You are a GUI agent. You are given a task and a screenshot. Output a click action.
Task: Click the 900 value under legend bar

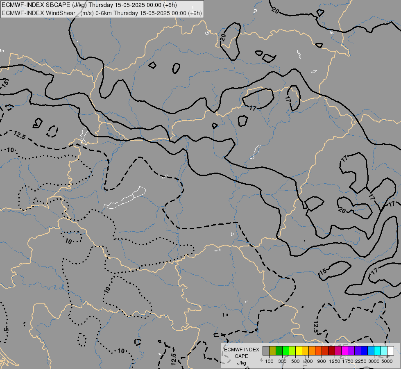[322, 361]
